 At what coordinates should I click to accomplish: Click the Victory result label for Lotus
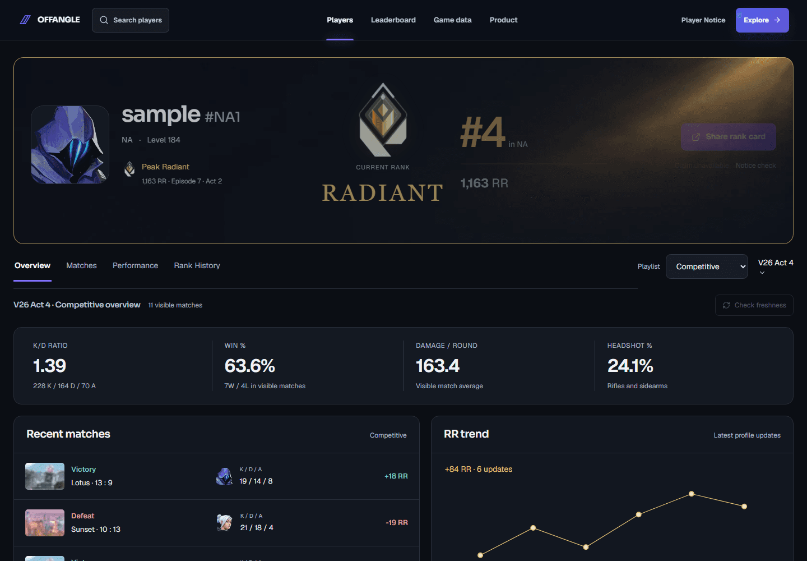coord(84,470)
